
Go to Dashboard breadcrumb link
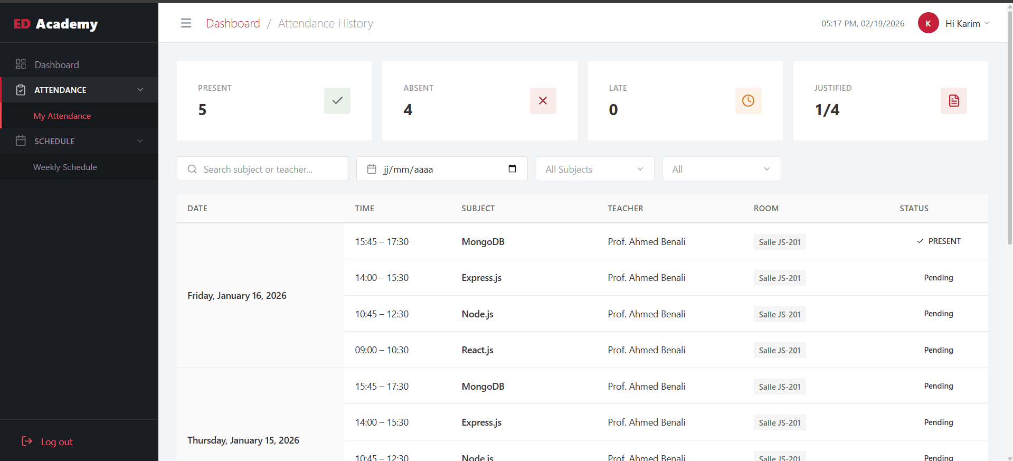click(233, 23)
